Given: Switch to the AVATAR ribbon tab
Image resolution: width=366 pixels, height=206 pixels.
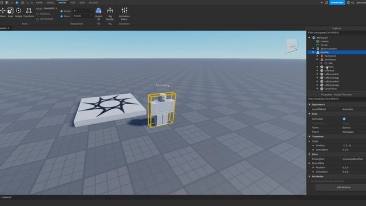Looking at the screenshot, I should (62, 3).
